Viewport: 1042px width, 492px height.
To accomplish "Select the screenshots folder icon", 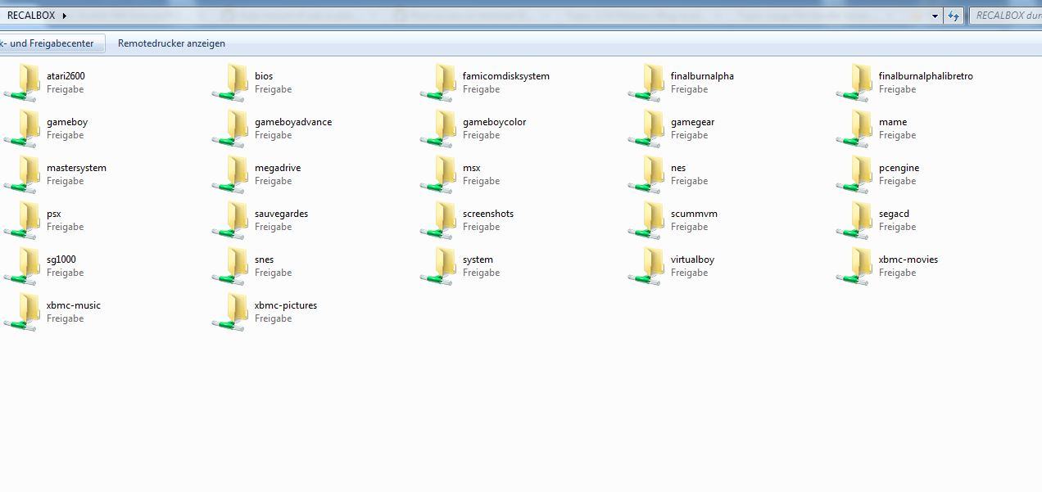I will point(438,220).
